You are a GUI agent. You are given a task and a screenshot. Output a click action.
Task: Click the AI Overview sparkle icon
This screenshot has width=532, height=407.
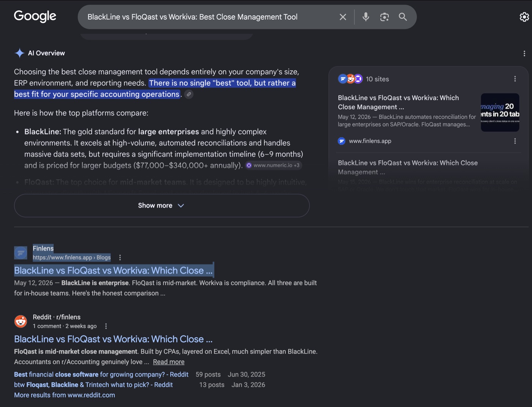pyautogui.click(x=19, y=53)
